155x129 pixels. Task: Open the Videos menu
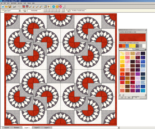pos(29,3)
